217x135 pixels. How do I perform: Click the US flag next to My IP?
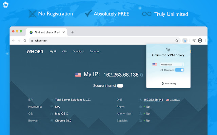78,75
